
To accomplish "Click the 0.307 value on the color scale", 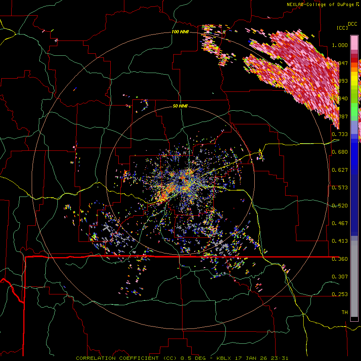I will tap(340, 276).
